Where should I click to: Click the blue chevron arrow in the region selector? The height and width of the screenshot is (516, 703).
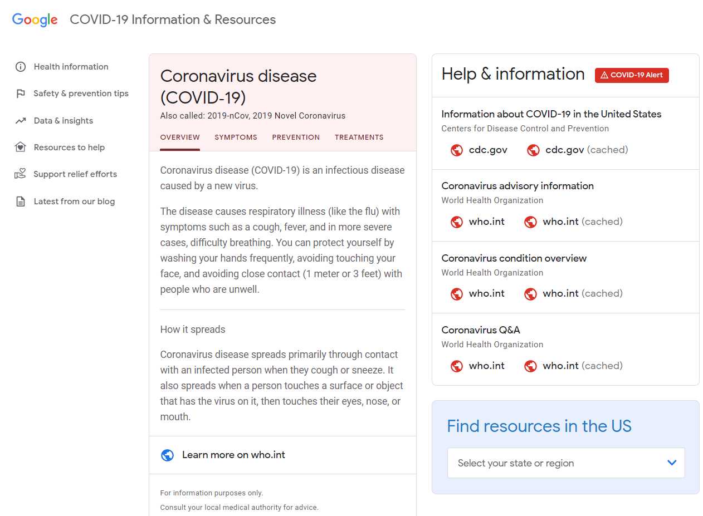(672, 463)
